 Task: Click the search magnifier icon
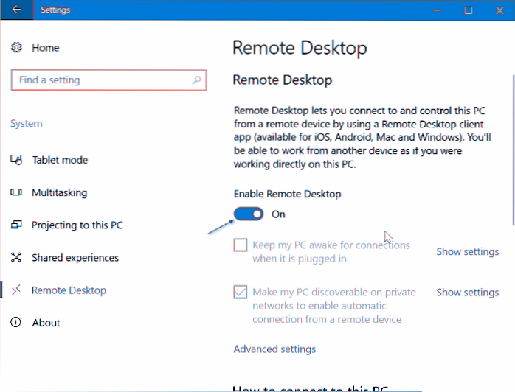click(197, 80)
